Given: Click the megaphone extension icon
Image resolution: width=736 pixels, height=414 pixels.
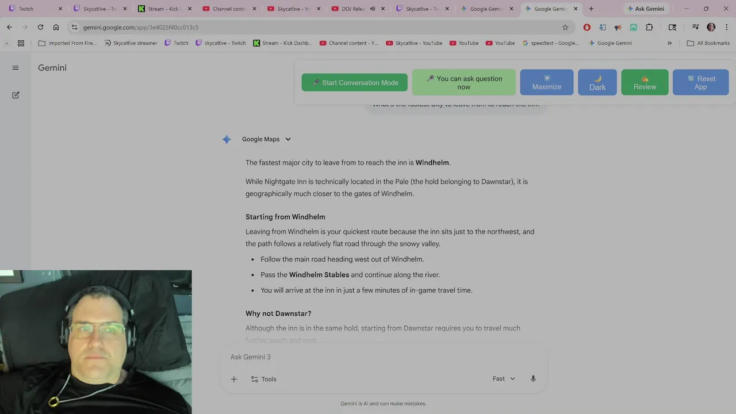Looking at the screenshot, I should [x=618, y=27].
